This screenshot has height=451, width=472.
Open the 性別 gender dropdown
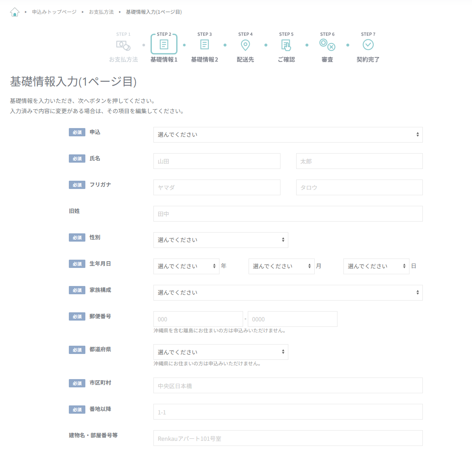[221, 240]
